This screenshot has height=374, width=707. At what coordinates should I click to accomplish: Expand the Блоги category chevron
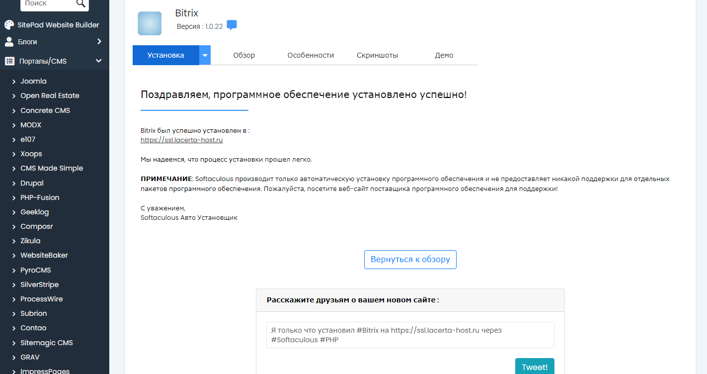click(x=99, y=42)
